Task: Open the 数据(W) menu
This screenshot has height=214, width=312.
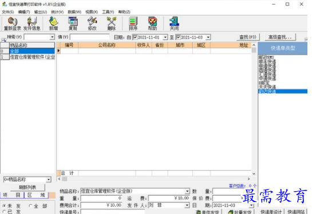Action: (x=74, y=12)
